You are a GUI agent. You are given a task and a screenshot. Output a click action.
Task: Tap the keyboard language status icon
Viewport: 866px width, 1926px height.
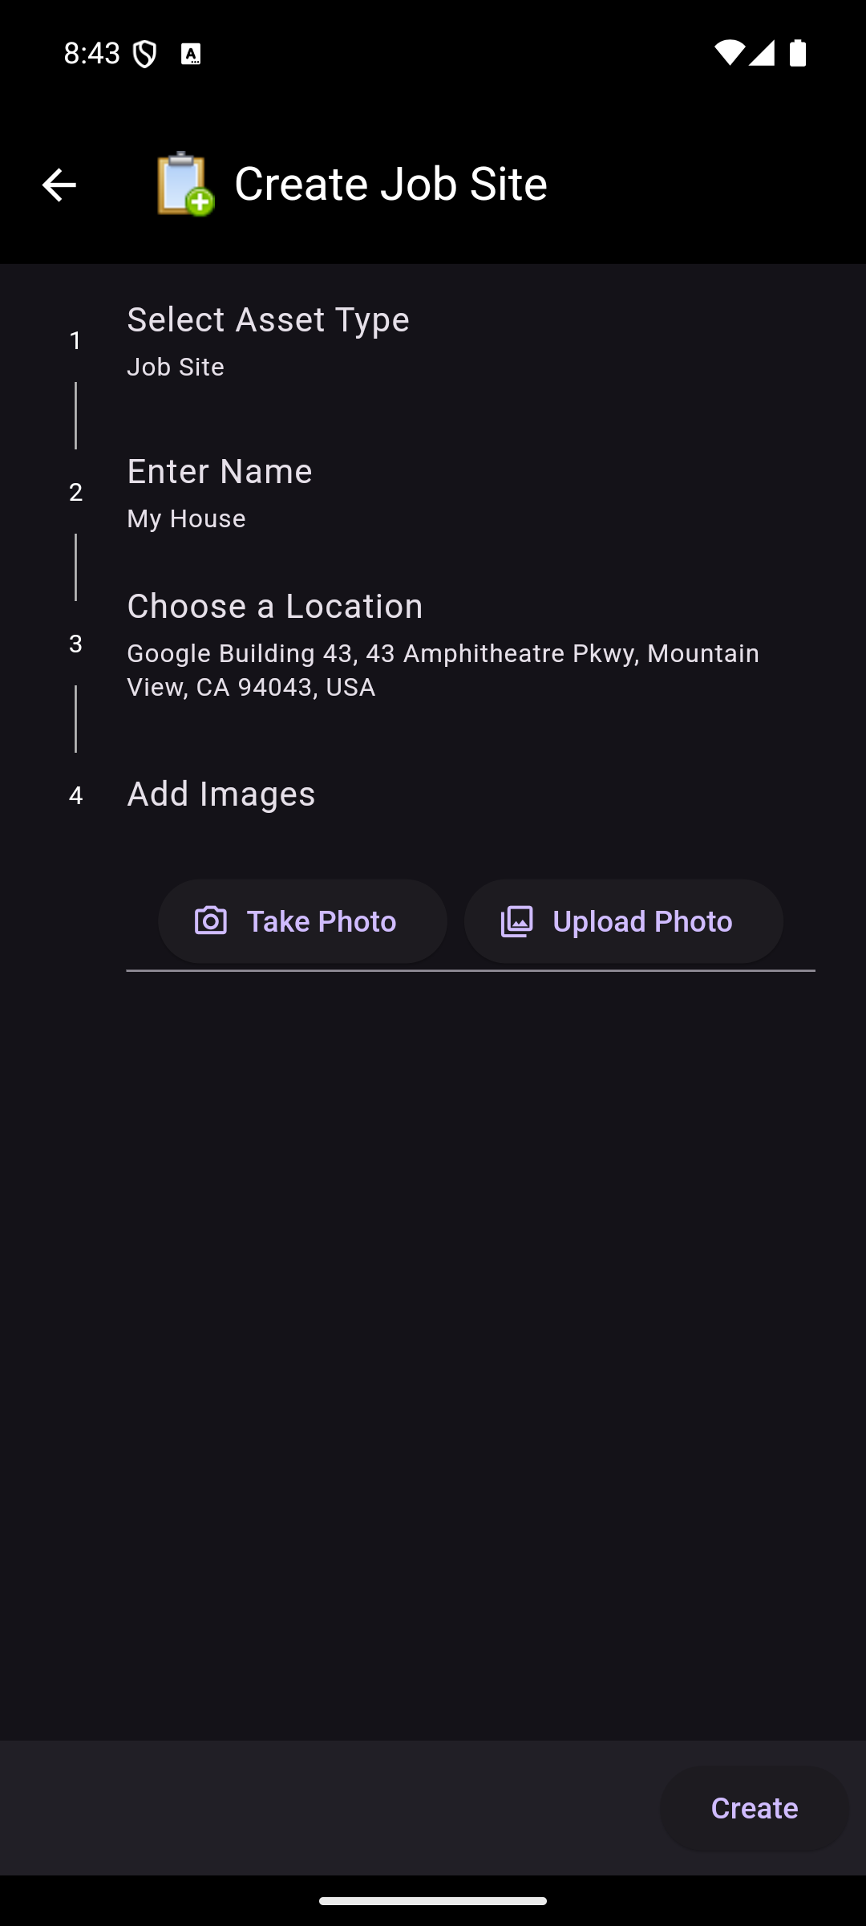[x=191, y=55]
